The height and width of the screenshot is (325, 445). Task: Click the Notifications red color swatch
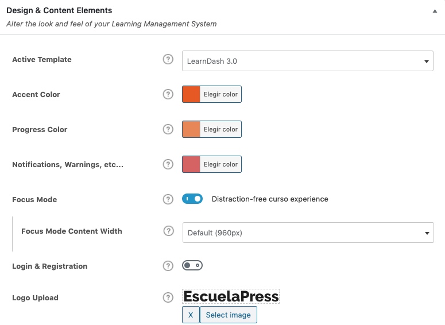coord(191,164)
